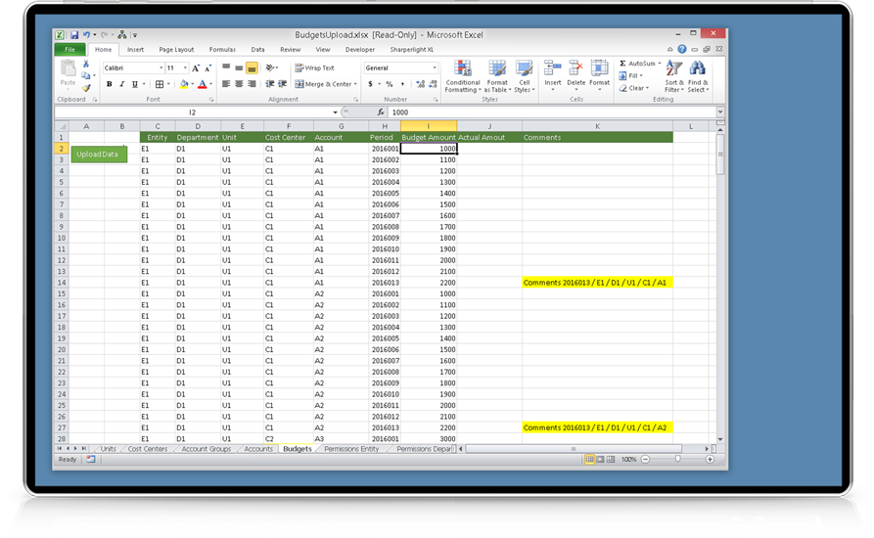Switch to Formulas ribbon tab

tap(222, 50)
